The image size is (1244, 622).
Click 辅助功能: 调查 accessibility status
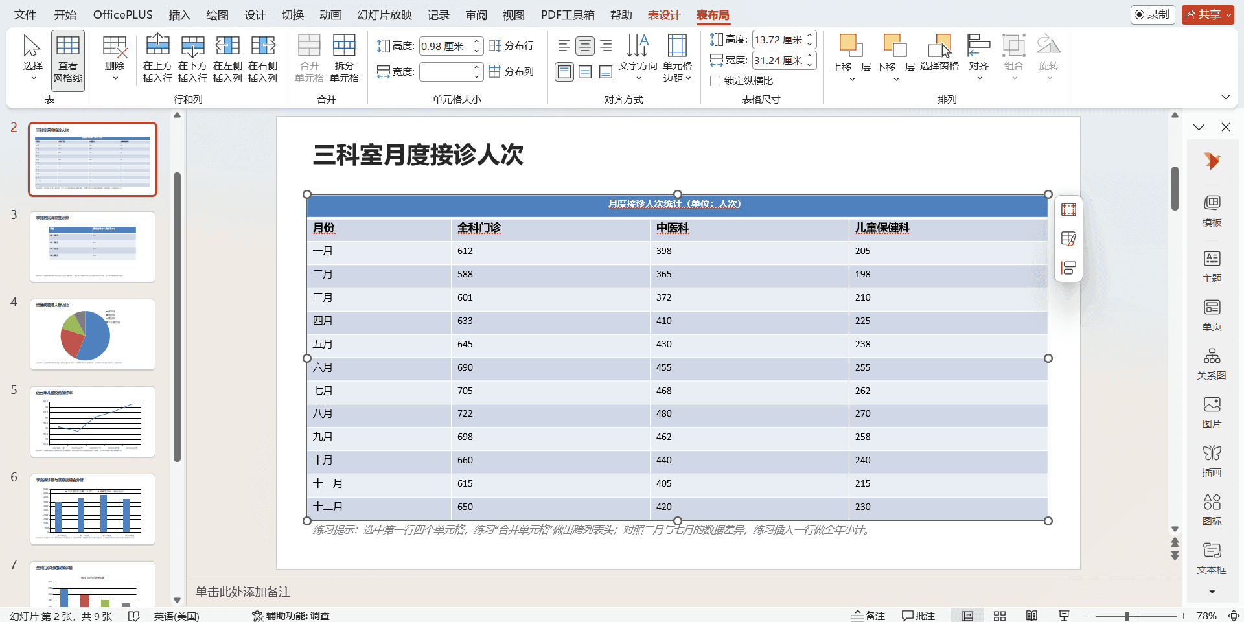click(x=291, y=616)
